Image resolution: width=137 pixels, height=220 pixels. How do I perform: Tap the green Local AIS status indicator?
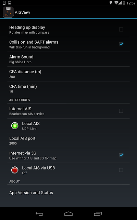tap(15, 126)
